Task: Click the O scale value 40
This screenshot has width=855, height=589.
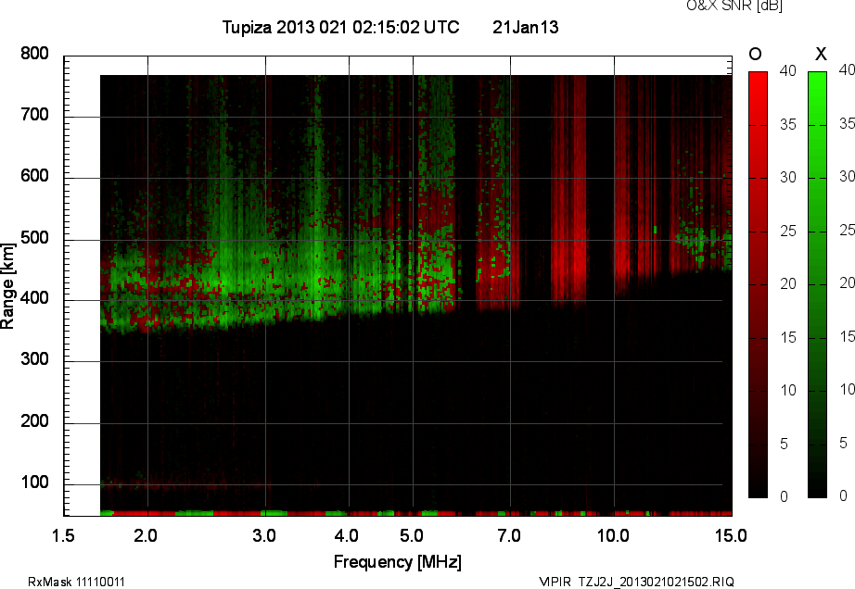Action: (x=788, y=70)
